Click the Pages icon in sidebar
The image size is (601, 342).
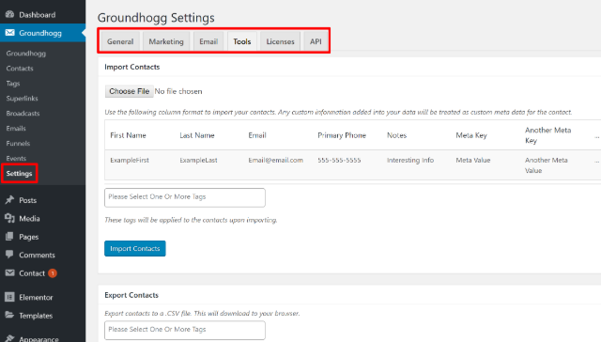pos(9,237)
